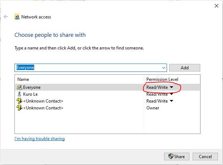This screenshot has width=223, height=165.
Task: Select the Owner Unknown Contact row
Action: pos(43,108)
